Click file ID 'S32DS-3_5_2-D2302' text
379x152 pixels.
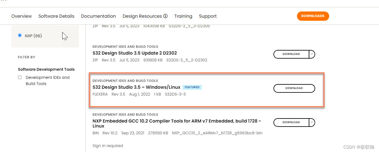click(x=187, y=60)
